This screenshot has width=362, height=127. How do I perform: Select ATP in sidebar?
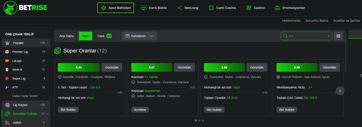26,87
